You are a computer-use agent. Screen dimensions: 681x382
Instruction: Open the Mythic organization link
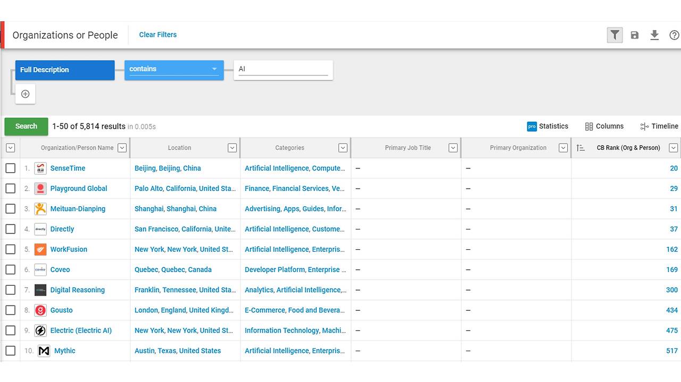(65, 351)
